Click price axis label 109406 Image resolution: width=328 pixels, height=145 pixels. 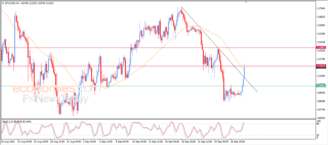click(x=321, y=93)
